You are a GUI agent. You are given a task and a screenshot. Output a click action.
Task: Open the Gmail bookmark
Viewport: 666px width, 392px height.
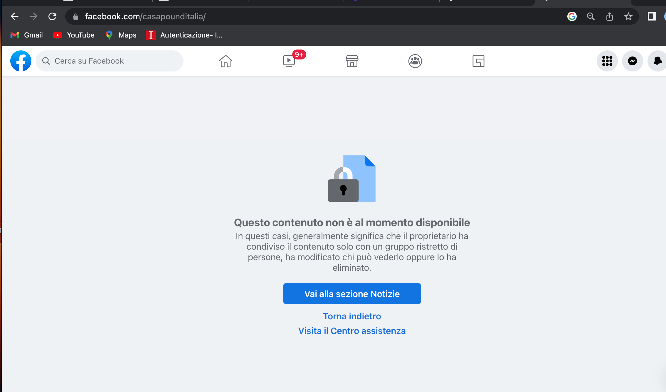click(x=27, y=35)
